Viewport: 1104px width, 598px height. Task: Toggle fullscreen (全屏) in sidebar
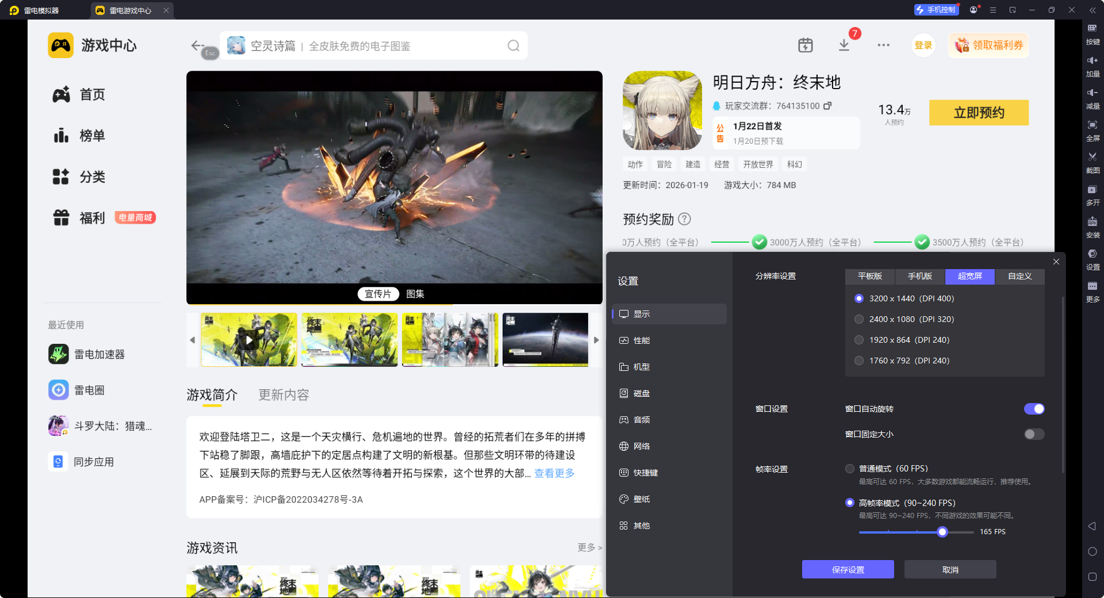click(1092, 129)
